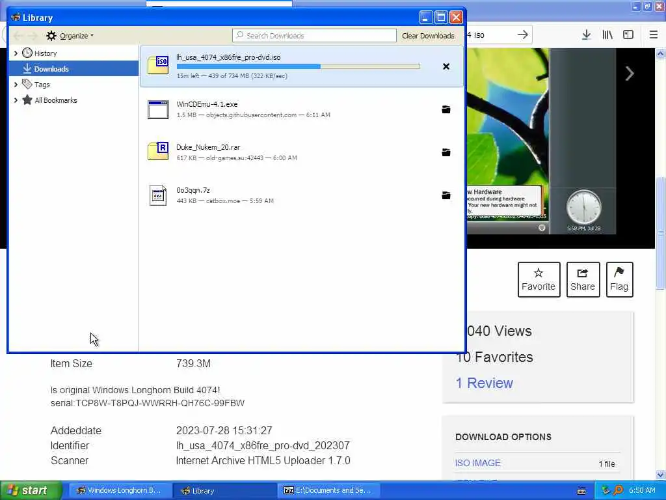Switch to E:\Documents and Se... taskbar window
The image size is (666, 500).
point(328,490)
